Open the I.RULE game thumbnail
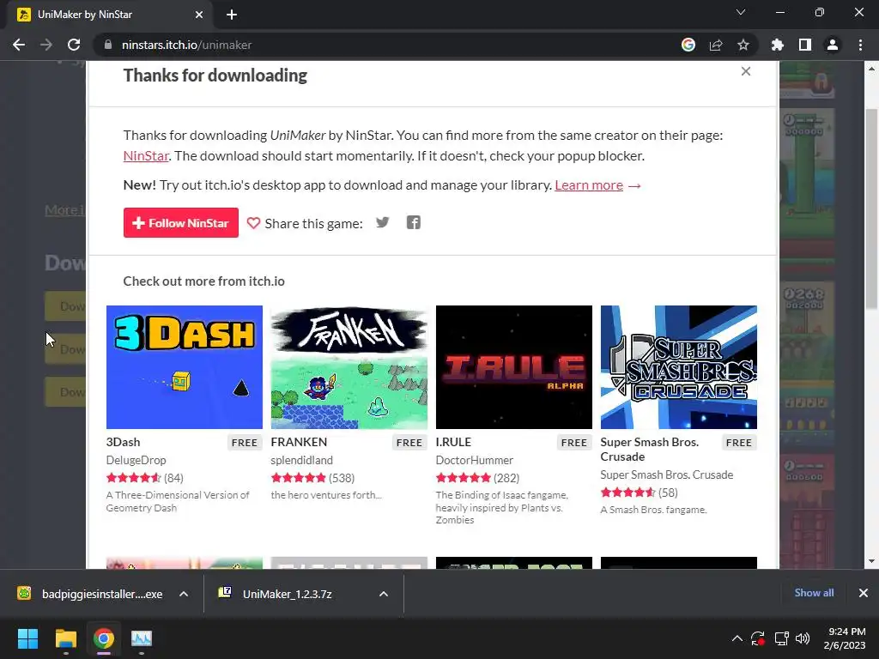879x659 pixels. point(513,367)
